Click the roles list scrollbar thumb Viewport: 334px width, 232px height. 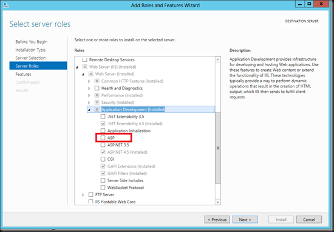point(217,148)
